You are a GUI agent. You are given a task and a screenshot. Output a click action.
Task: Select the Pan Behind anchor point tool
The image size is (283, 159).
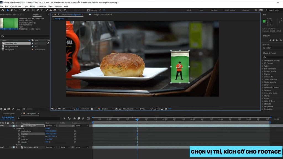point(29,10)
